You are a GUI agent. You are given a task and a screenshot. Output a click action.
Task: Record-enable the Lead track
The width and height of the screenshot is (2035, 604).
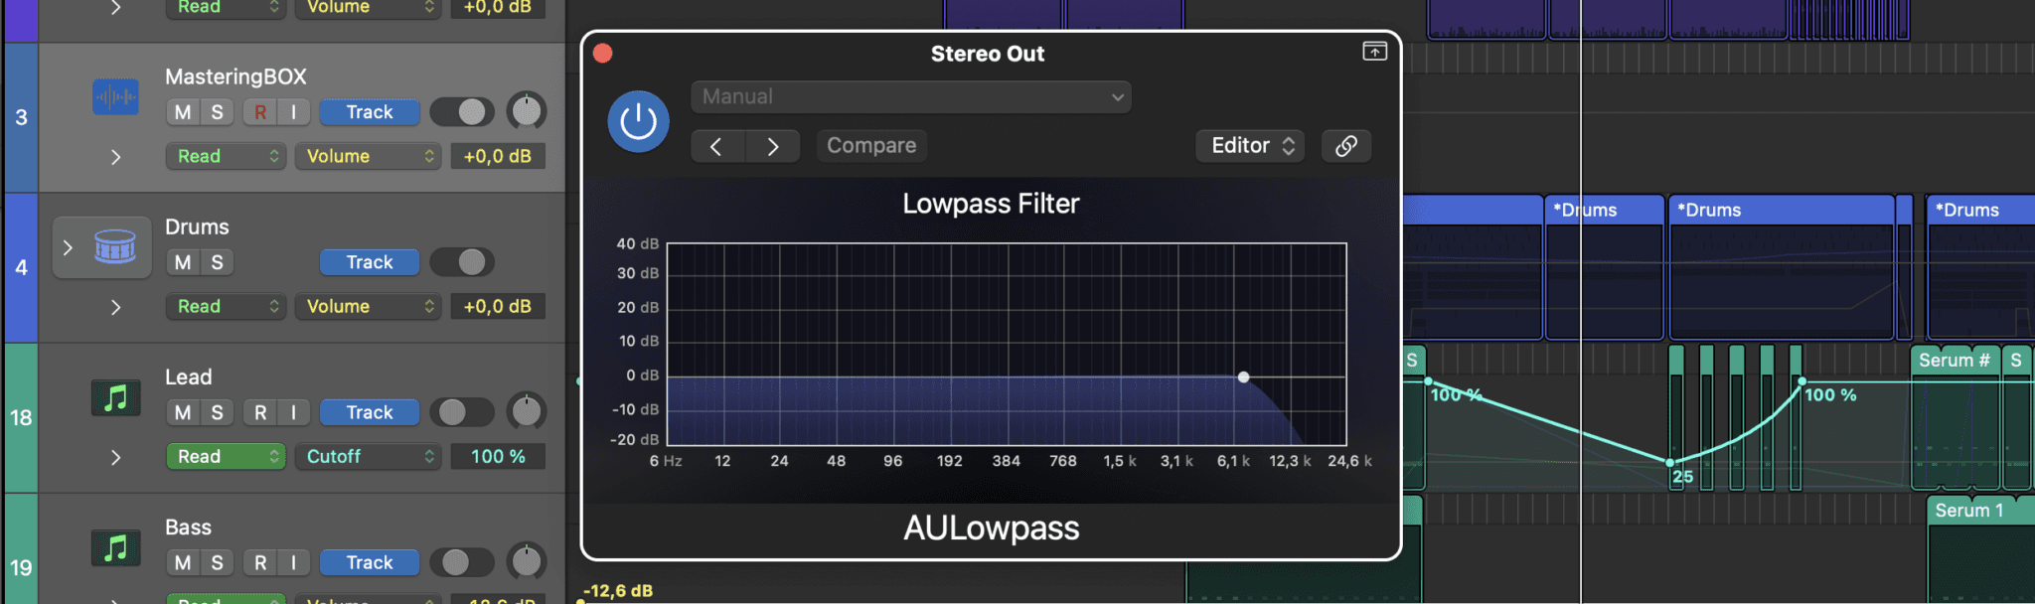click(x=260, y=412)
